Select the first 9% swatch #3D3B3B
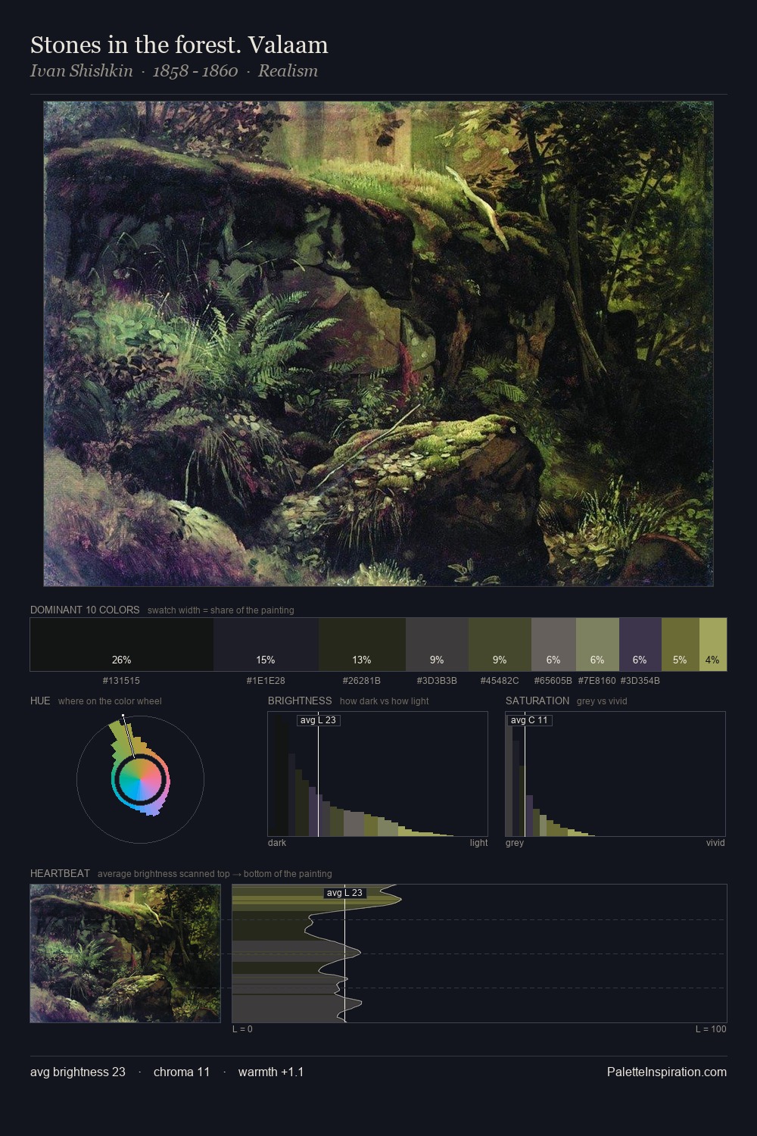Image resolution: width=757 pixels, height=1136 pixels. [437, 644]
